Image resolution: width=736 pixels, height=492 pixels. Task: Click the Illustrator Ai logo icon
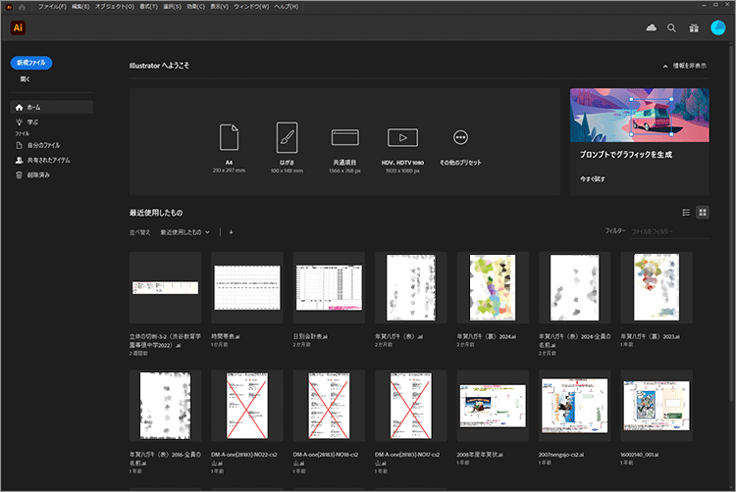(x=18, y=27)
